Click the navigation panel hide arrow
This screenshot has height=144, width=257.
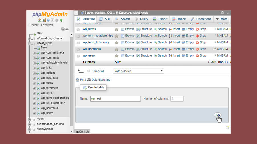coord(76,13)
